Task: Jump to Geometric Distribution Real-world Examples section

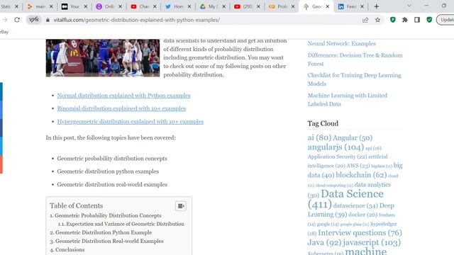Action: [x=109, y=241]
